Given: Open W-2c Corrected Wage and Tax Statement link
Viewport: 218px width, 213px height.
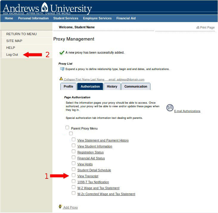Looking at the screenshot, I should coord(106,194).
